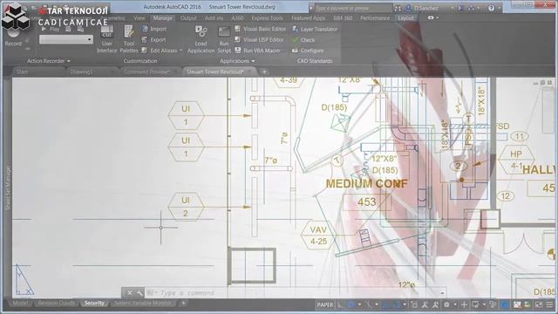Click Check CAD standards

coord(303,40)
